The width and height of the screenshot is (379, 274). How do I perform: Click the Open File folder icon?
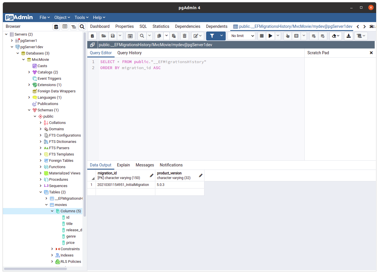pos(104,36)
